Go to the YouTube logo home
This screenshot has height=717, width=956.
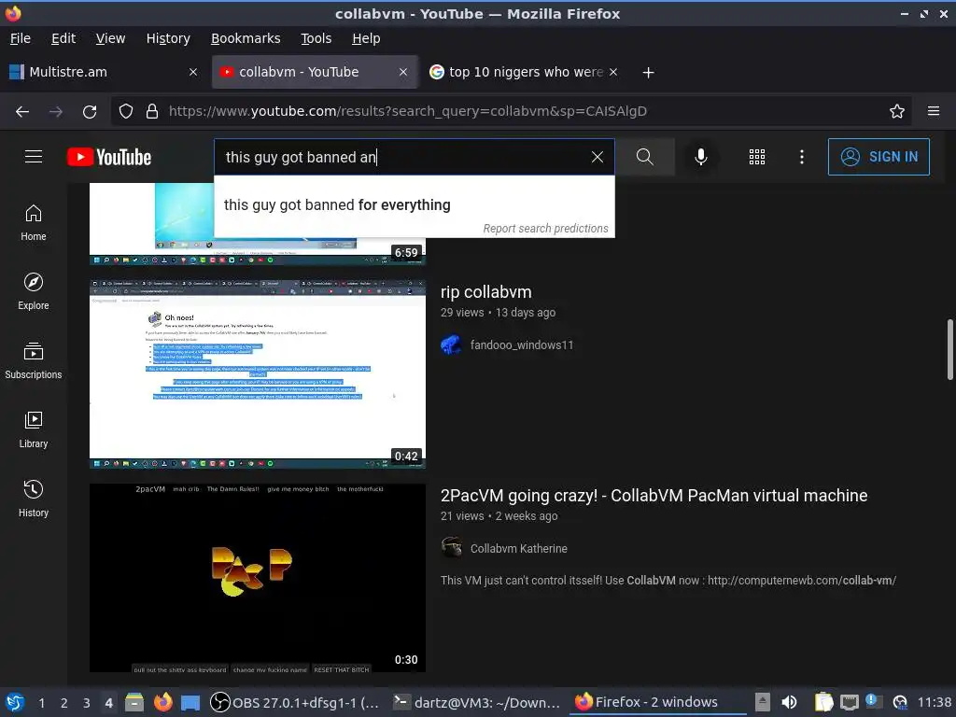point(109,157)
